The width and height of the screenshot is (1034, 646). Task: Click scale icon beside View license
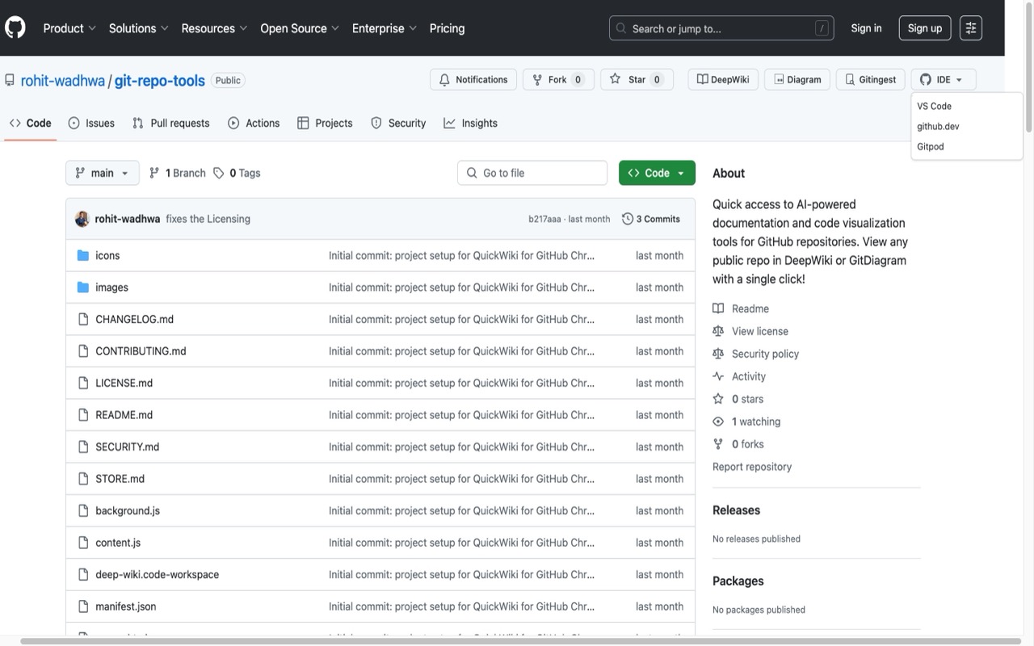coord(718,331)
